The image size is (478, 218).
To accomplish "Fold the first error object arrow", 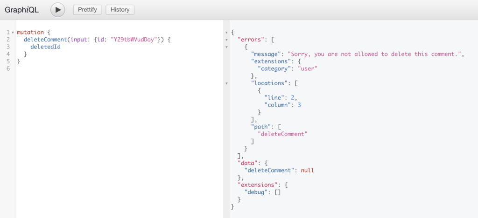I will coord(227,47).
